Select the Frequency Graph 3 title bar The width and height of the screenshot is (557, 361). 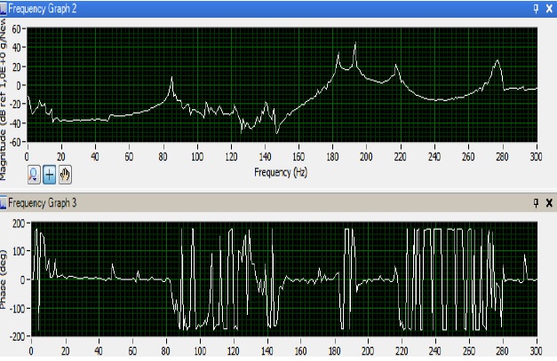coord(267,203)
